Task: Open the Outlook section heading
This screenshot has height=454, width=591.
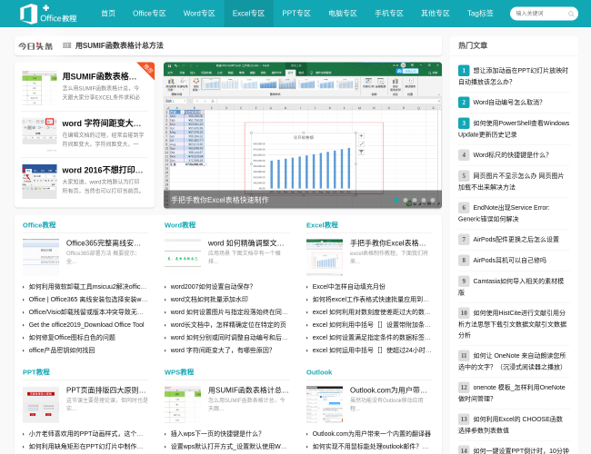Action: 319,372
